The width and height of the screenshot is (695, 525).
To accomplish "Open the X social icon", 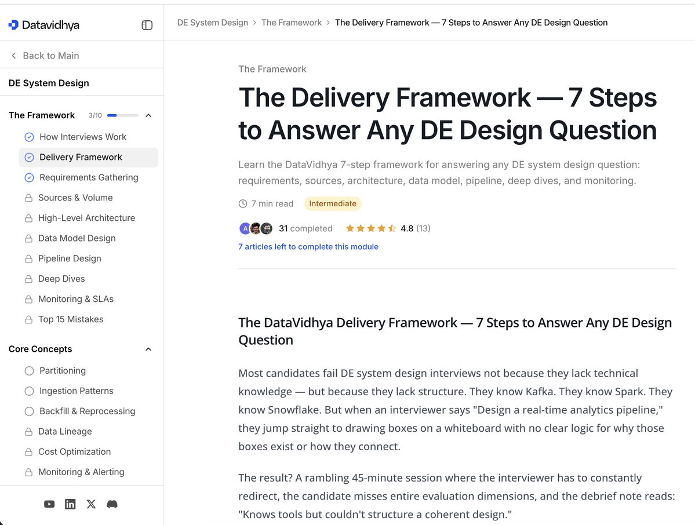I will click(91, 504).
